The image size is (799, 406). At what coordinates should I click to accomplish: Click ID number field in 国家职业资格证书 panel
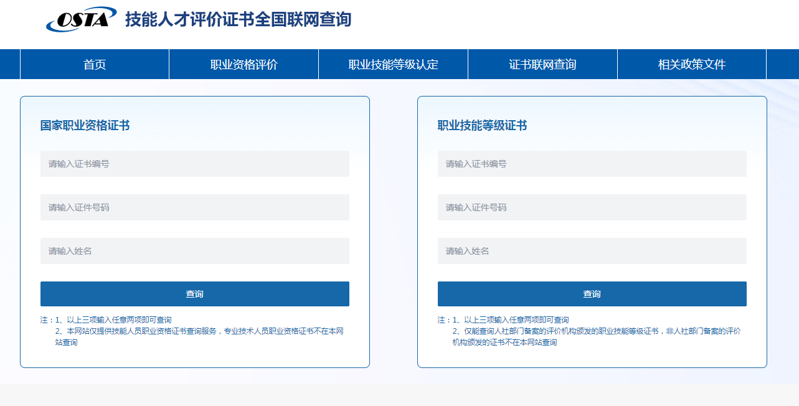click(194, 207)
